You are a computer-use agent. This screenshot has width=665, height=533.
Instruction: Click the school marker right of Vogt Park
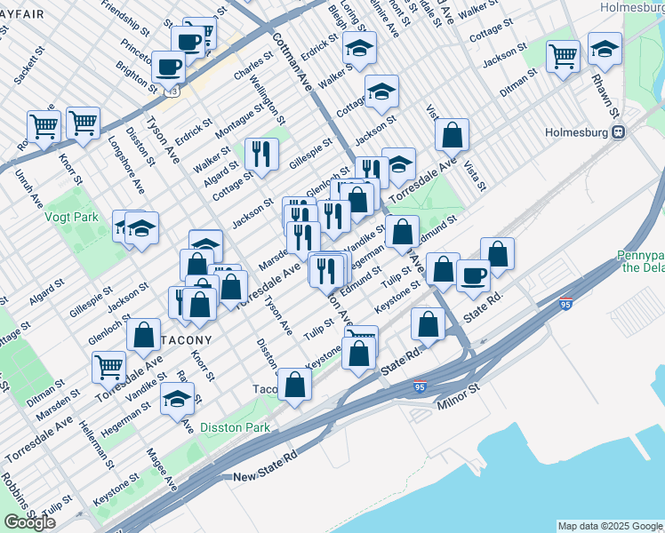click(x=141, y=229)
